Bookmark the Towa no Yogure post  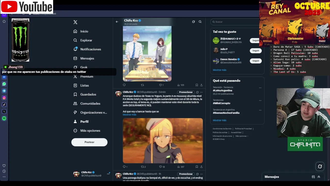point(197,167)
